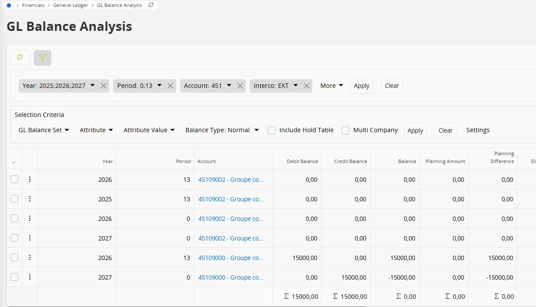Toggle the filter funnel icon button
This screenshot has width=536, height=307.
(43, 58)
